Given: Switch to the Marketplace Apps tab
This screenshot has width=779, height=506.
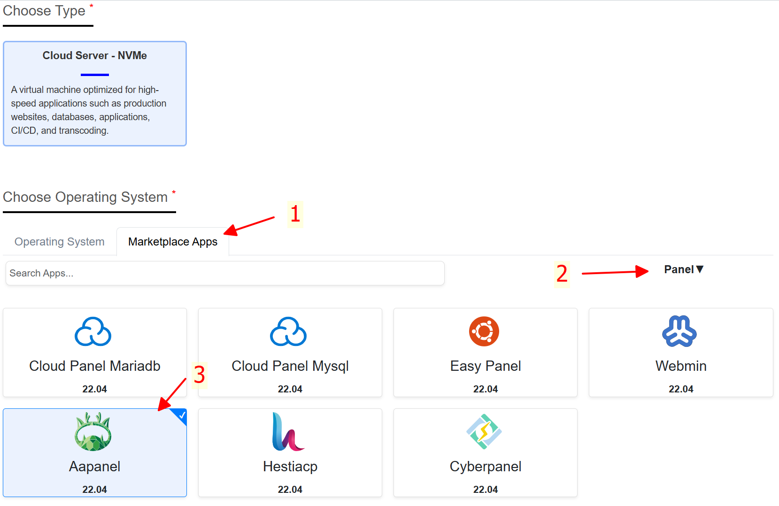Looking at the screenshot, I should (173, 242).
